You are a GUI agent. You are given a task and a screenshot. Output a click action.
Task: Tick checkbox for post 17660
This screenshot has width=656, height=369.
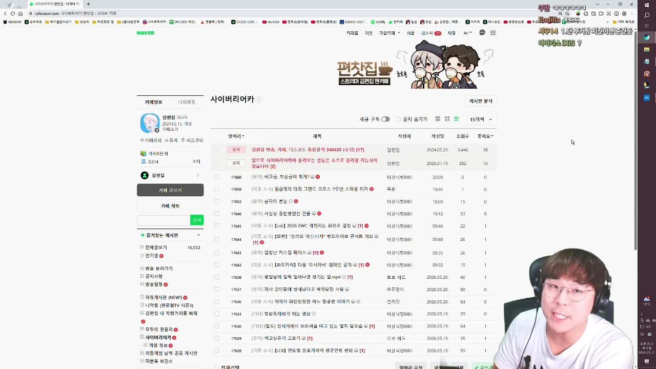216,177
